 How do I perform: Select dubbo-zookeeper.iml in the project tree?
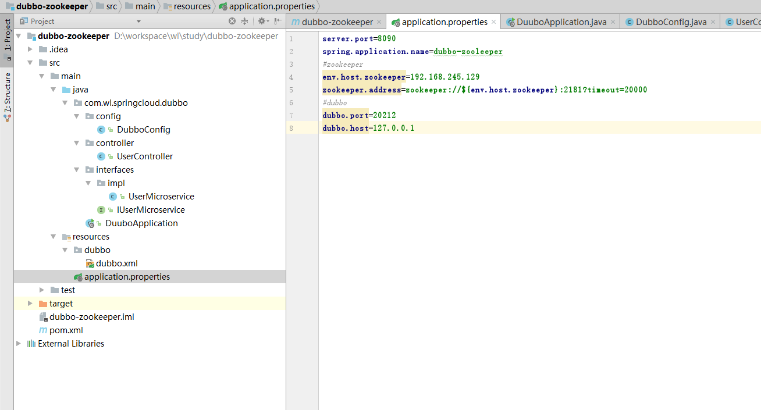click(x=92, y=317)
